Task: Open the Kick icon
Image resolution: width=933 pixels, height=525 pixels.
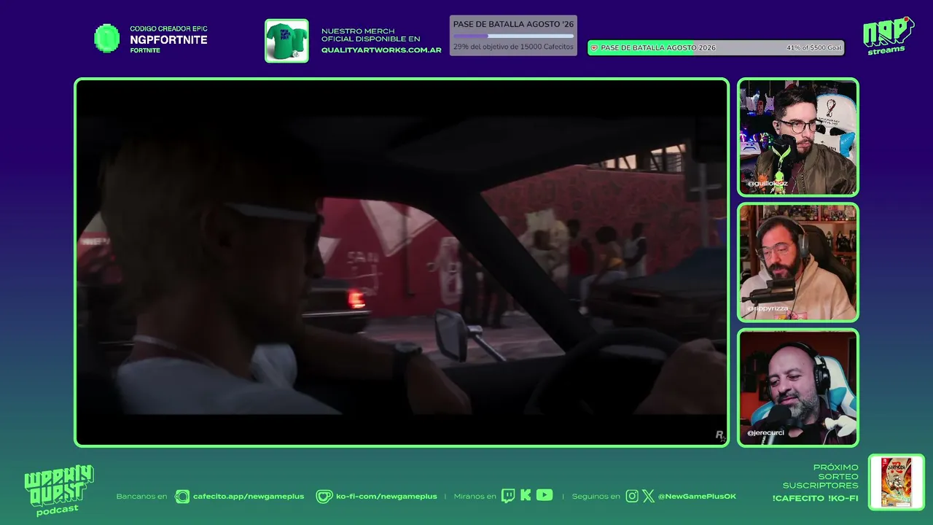Action: tap(526, 496)
